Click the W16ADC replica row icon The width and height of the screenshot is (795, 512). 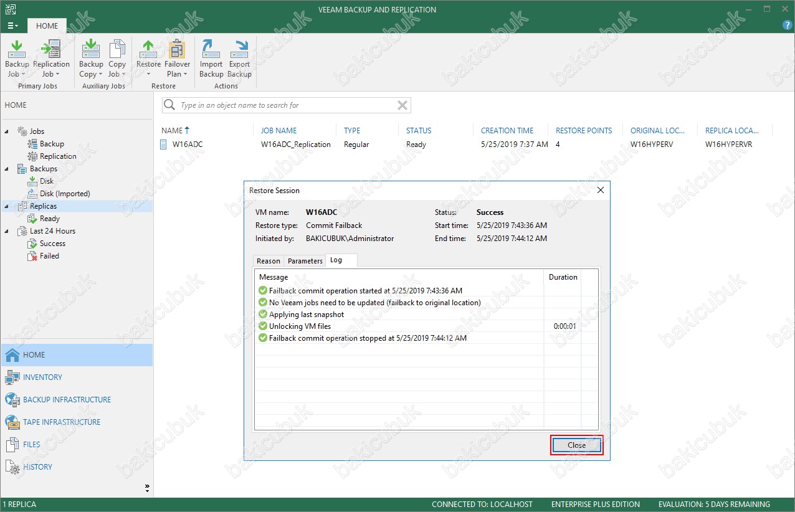point(164,145)
